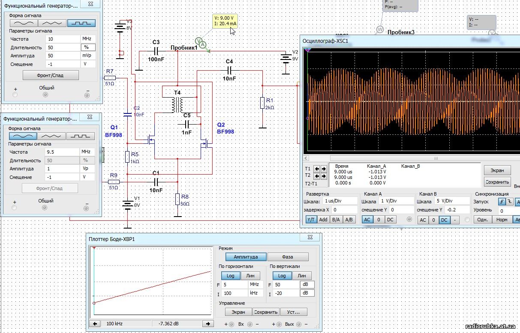The height and width of the screenshot is (333, 520).
Task: Switch Bode plotter to Phase mode
Action: point(288,257)
